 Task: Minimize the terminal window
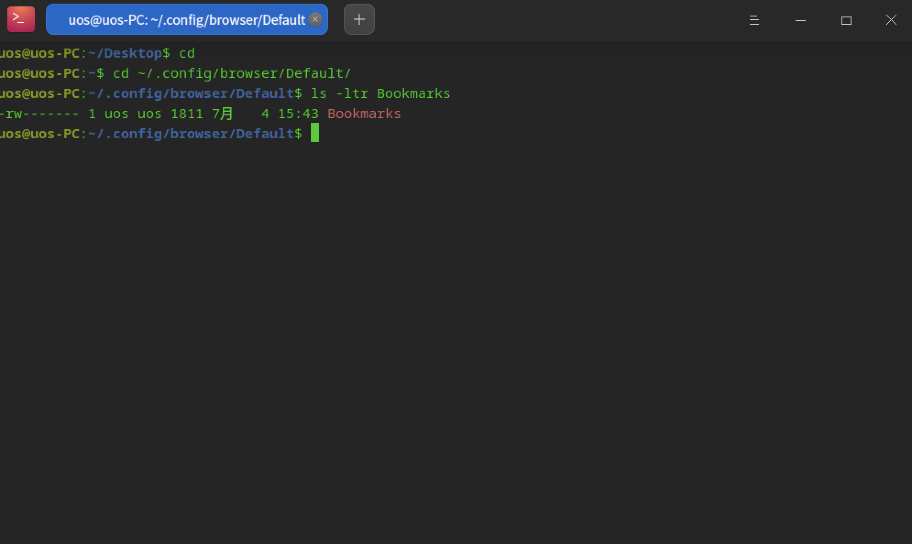[x=801, y=20]
